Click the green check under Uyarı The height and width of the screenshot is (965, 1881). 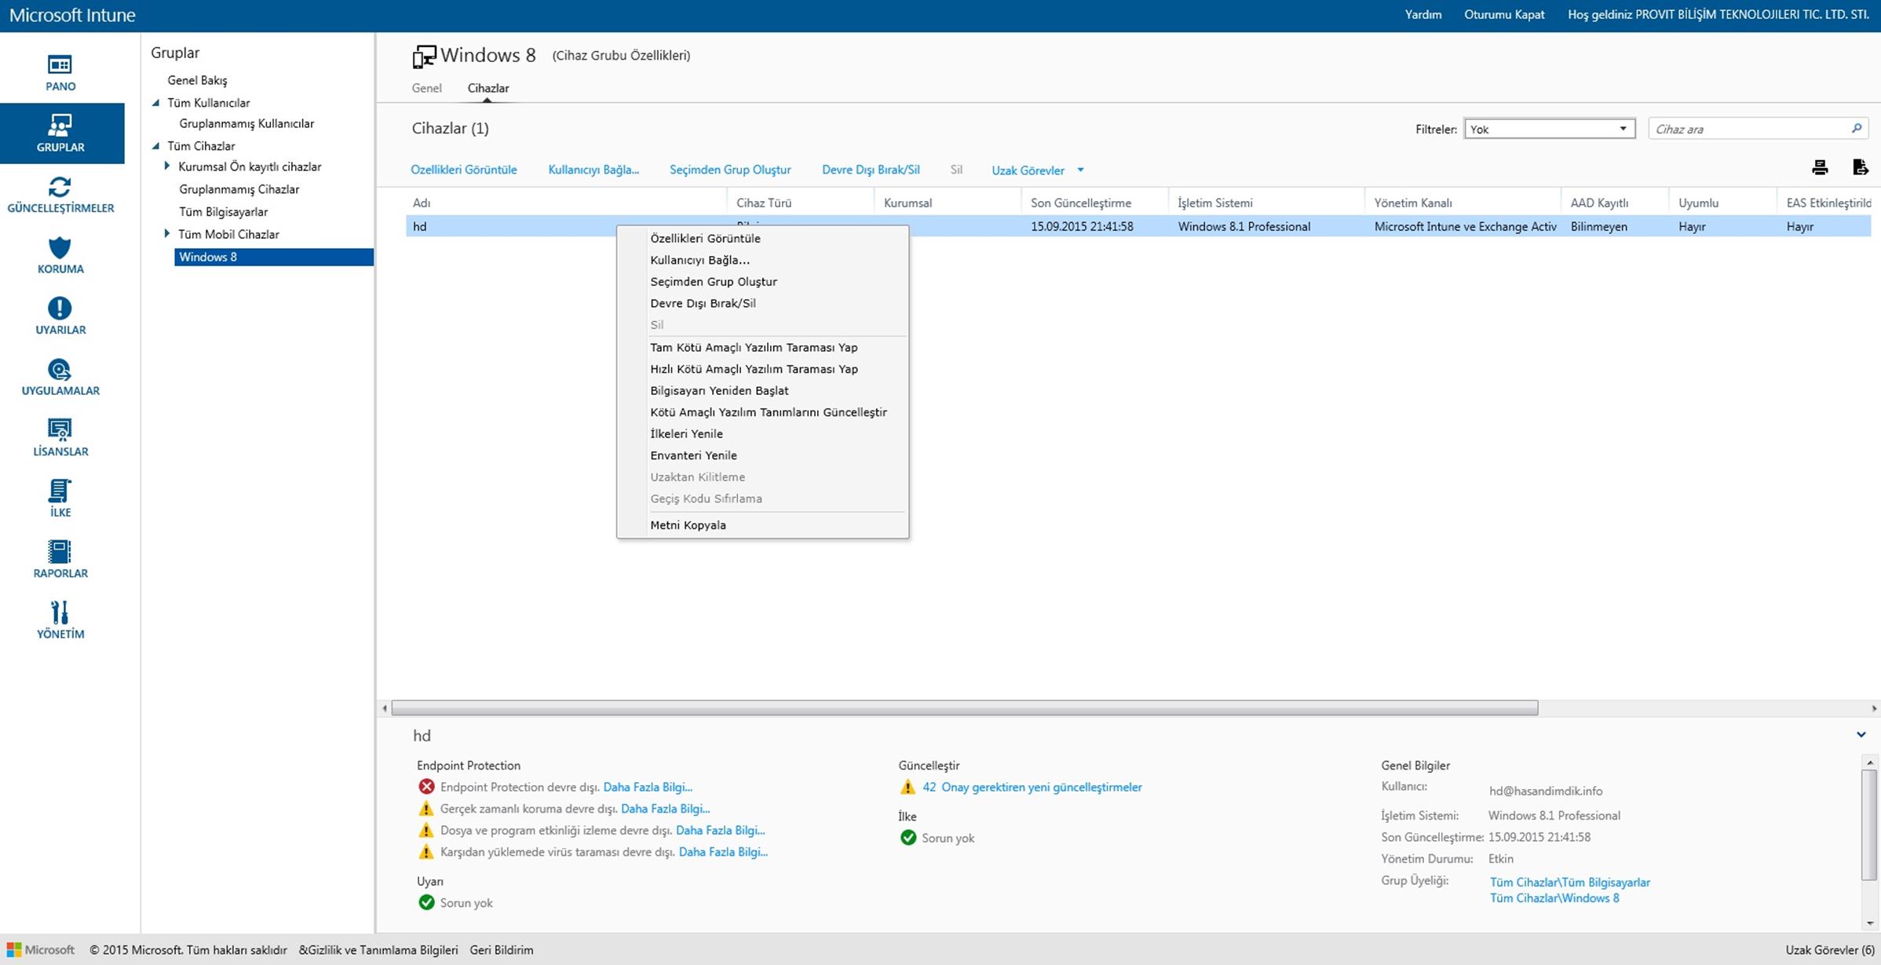(426, 903)
